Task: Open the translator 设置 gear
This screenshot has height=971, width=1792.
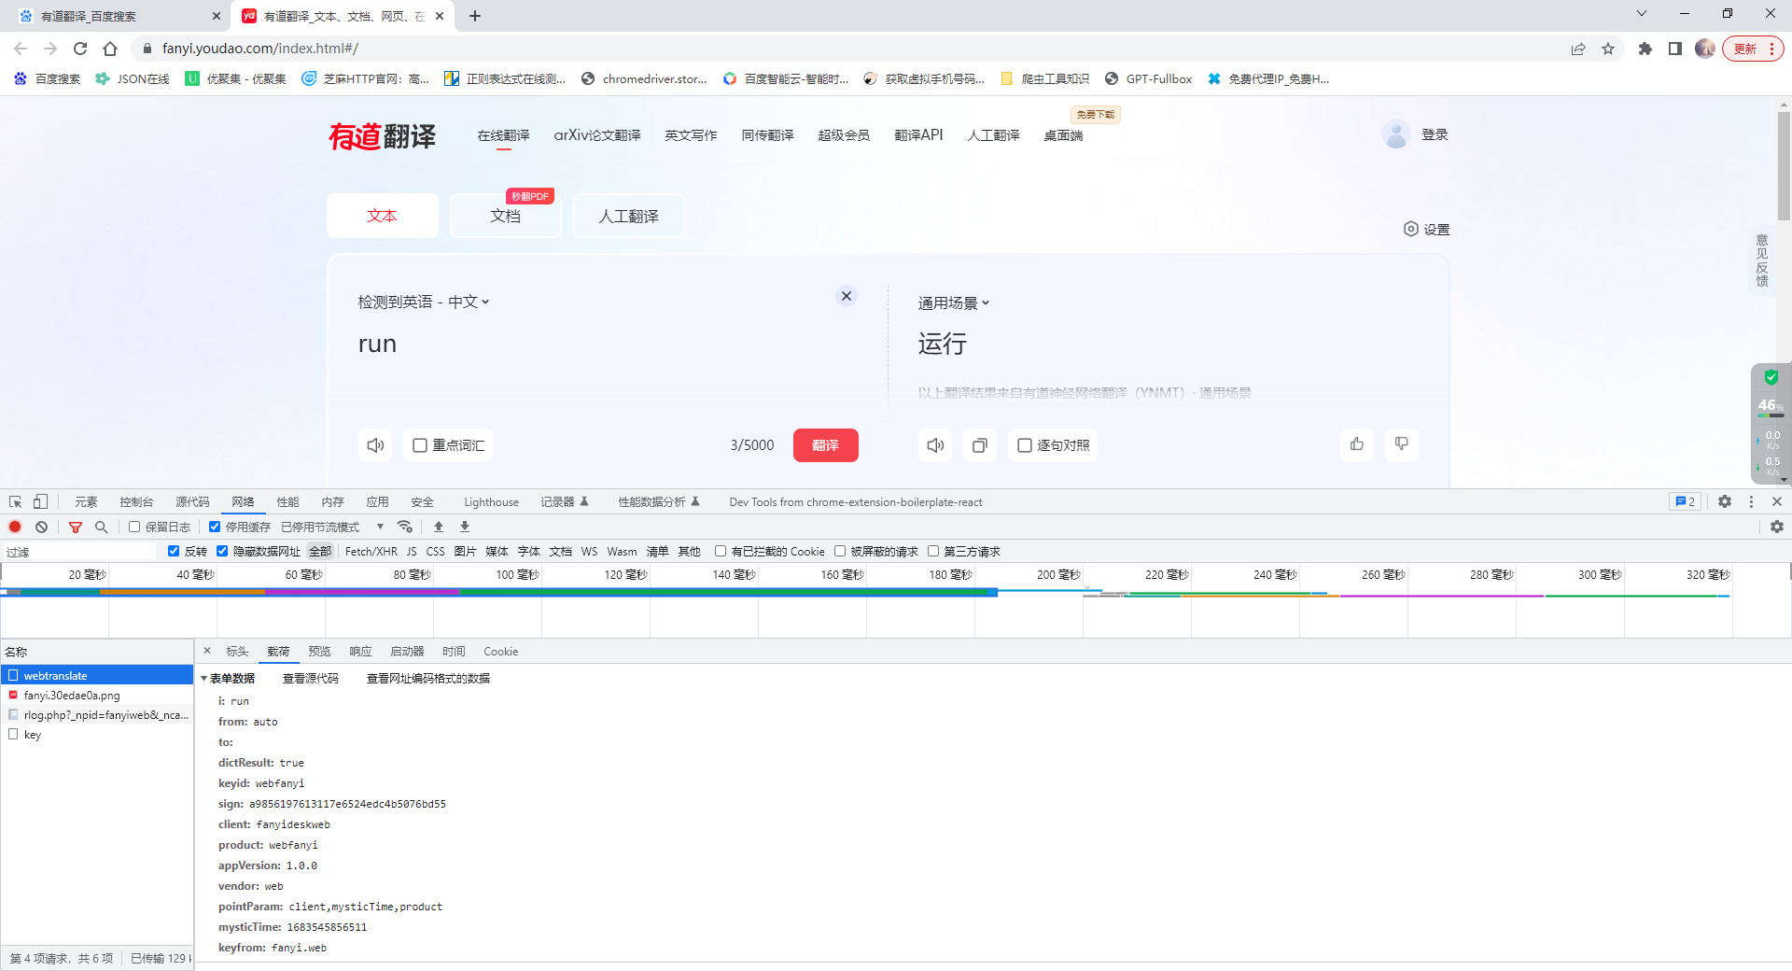Action: 1427,230
